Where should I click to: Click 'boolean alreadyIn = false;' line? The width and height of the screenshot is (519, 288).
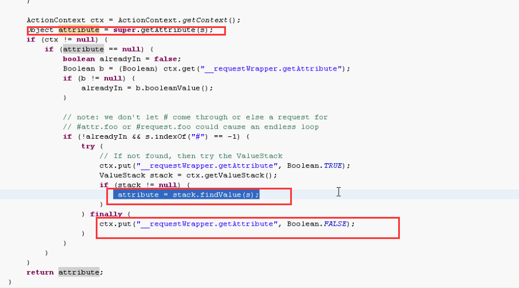click(x=122, y=59)
